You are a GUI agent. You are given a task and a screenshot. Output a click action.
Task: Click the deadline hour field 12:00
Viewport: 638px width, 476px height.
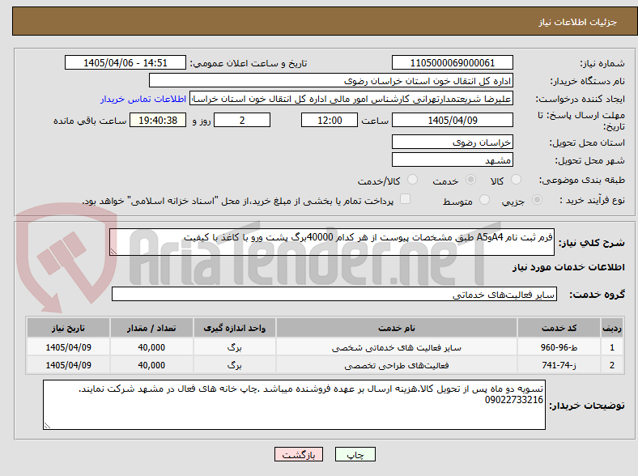[x=330, y=120]
